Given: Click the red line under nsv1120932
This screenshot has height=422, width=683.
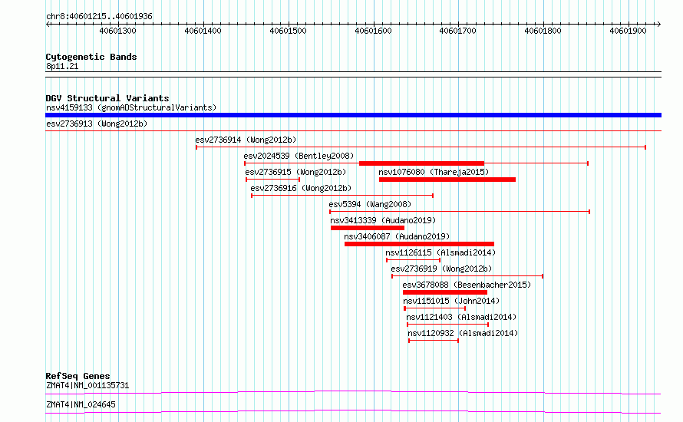Looking at the screenshot, I should [x=434, y=341].
